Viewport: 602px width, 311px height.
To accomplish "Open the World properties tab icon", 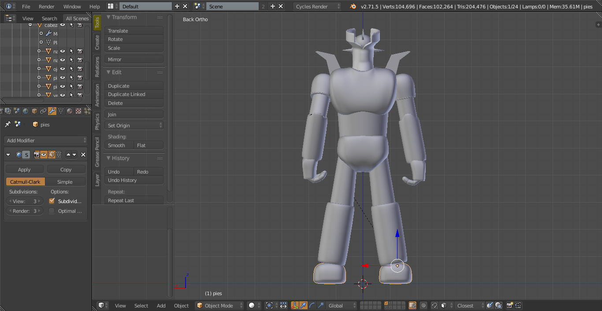I will pos(26,111).
